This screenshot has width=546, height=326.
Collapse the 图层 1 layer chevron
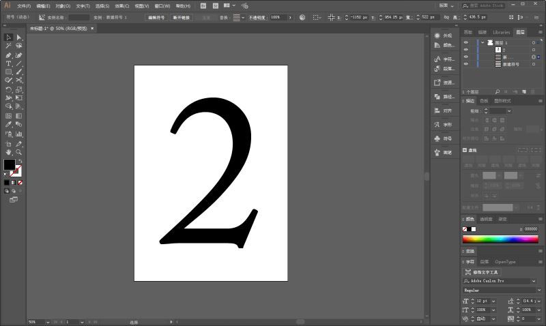pyautogui.click(x=483, y=42)
